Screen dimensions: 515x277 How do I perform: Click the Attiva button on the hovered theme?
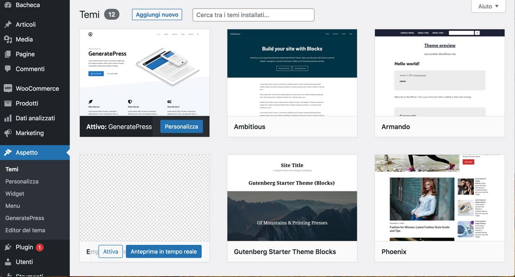pos(111,252)
